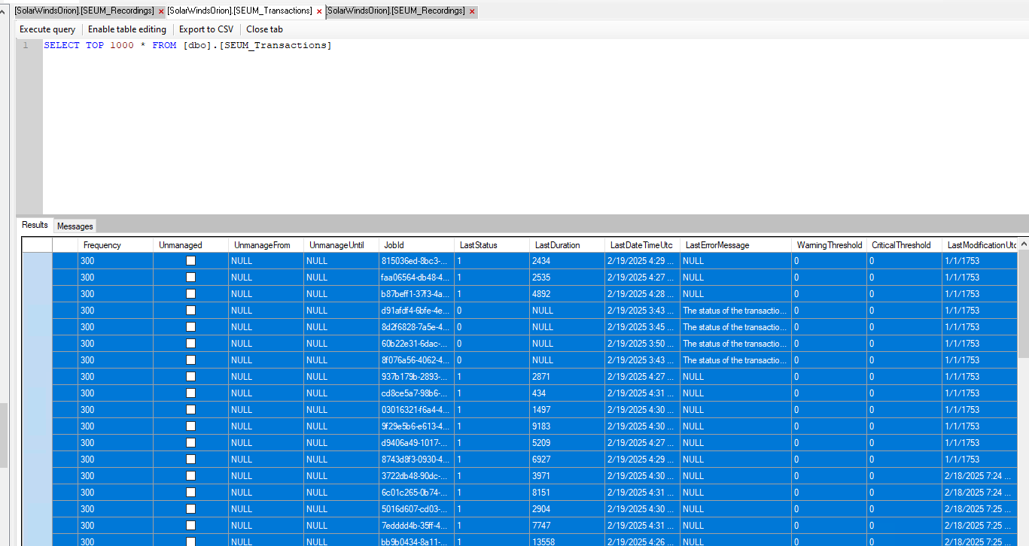Screen dimensions: 1029x546
Task: Close the [SolarWindsOrion].[SEUM_Transactions] tab with its red X
Action: click(x=319, y=11)
